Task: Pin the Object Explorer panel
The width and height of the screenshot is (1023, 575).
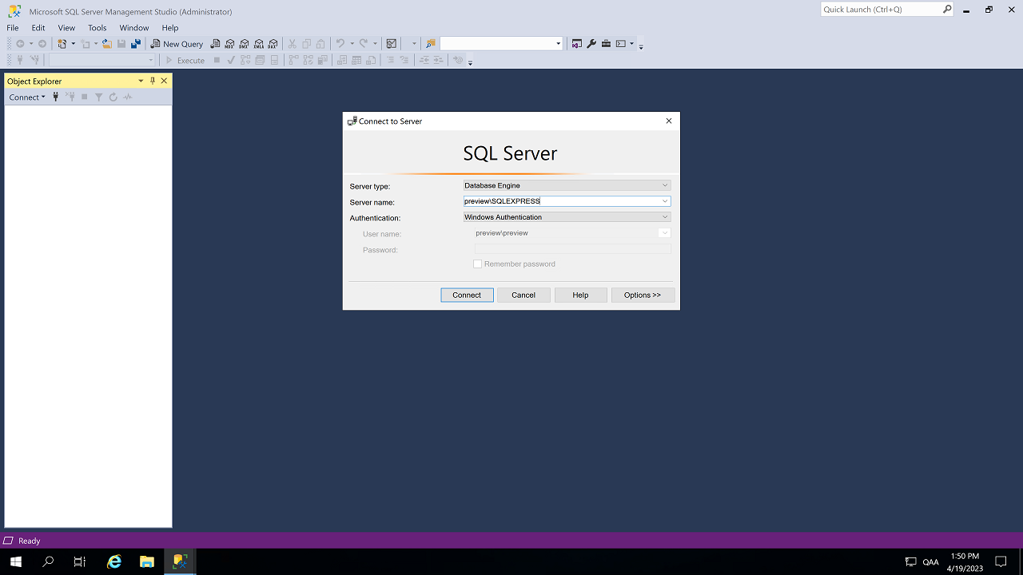Action: click(153, 81)
